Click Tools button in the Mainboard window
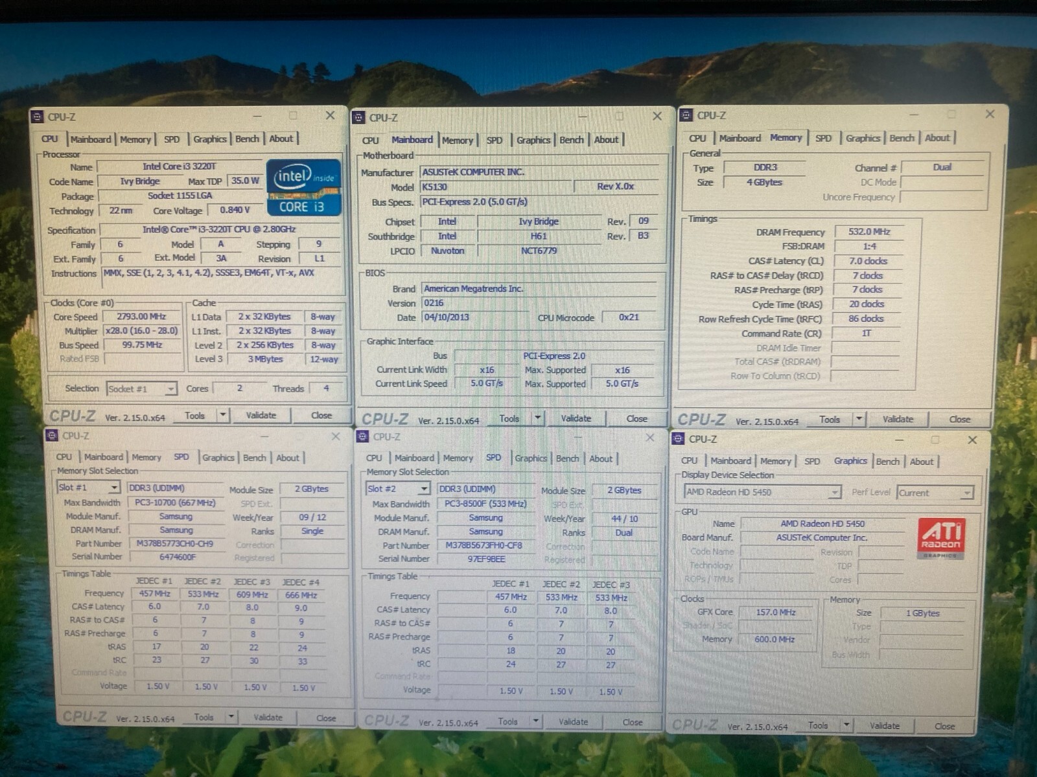The height and width of the screenshot is (777, 1037). click(509, 418)
